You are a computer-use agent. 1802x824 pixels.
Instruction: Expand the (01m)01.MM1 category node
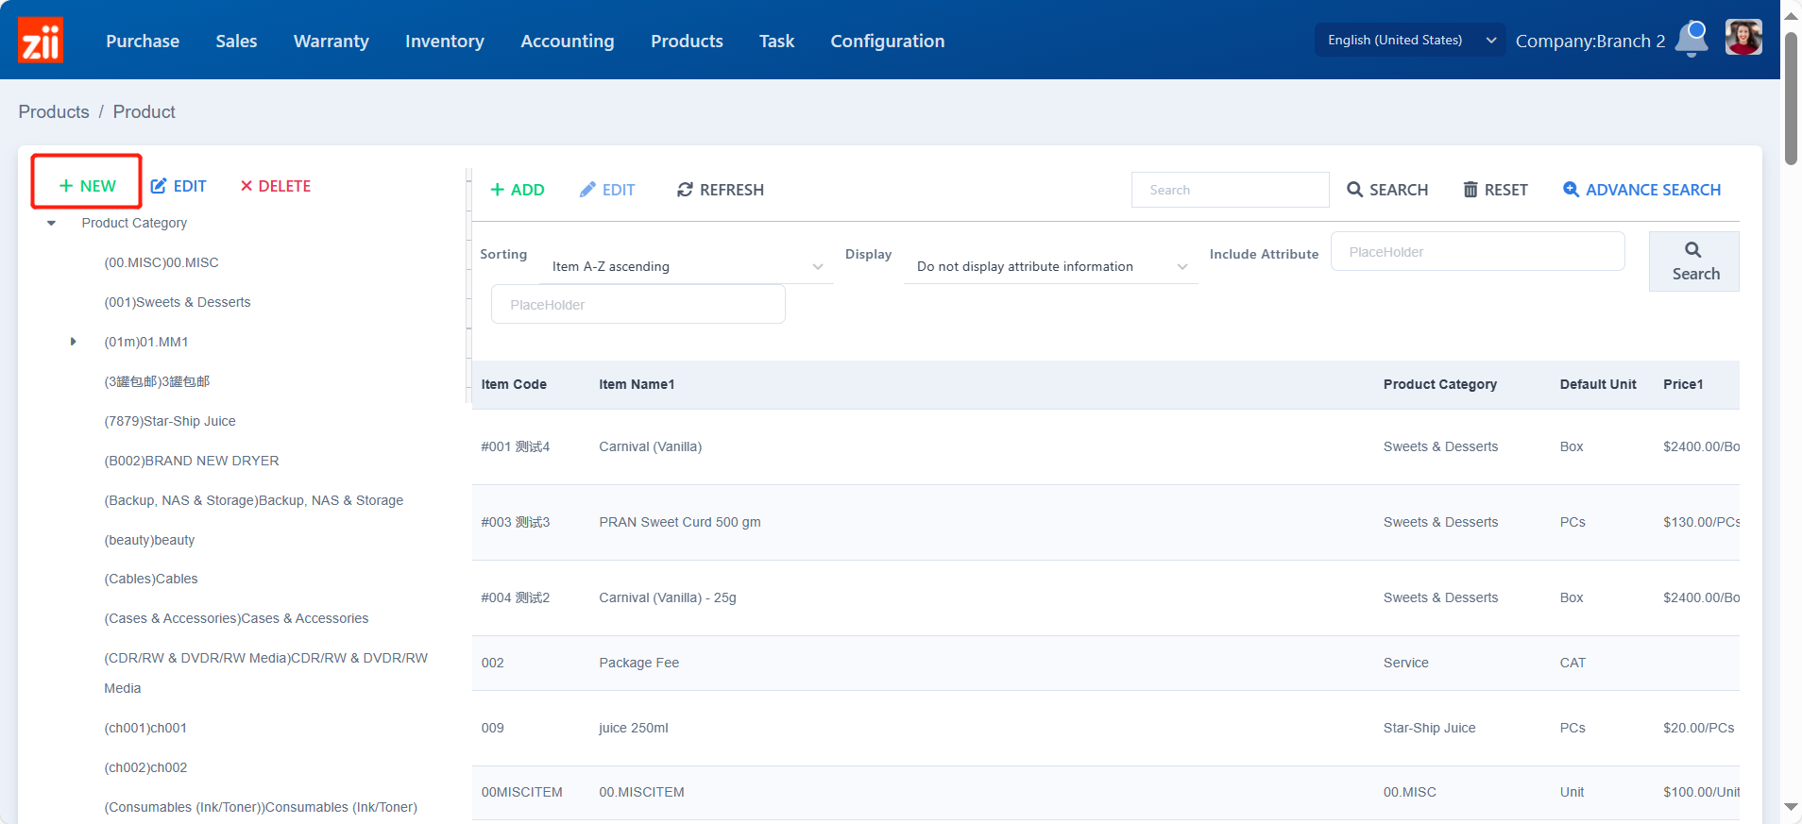[x=73, y=342]
